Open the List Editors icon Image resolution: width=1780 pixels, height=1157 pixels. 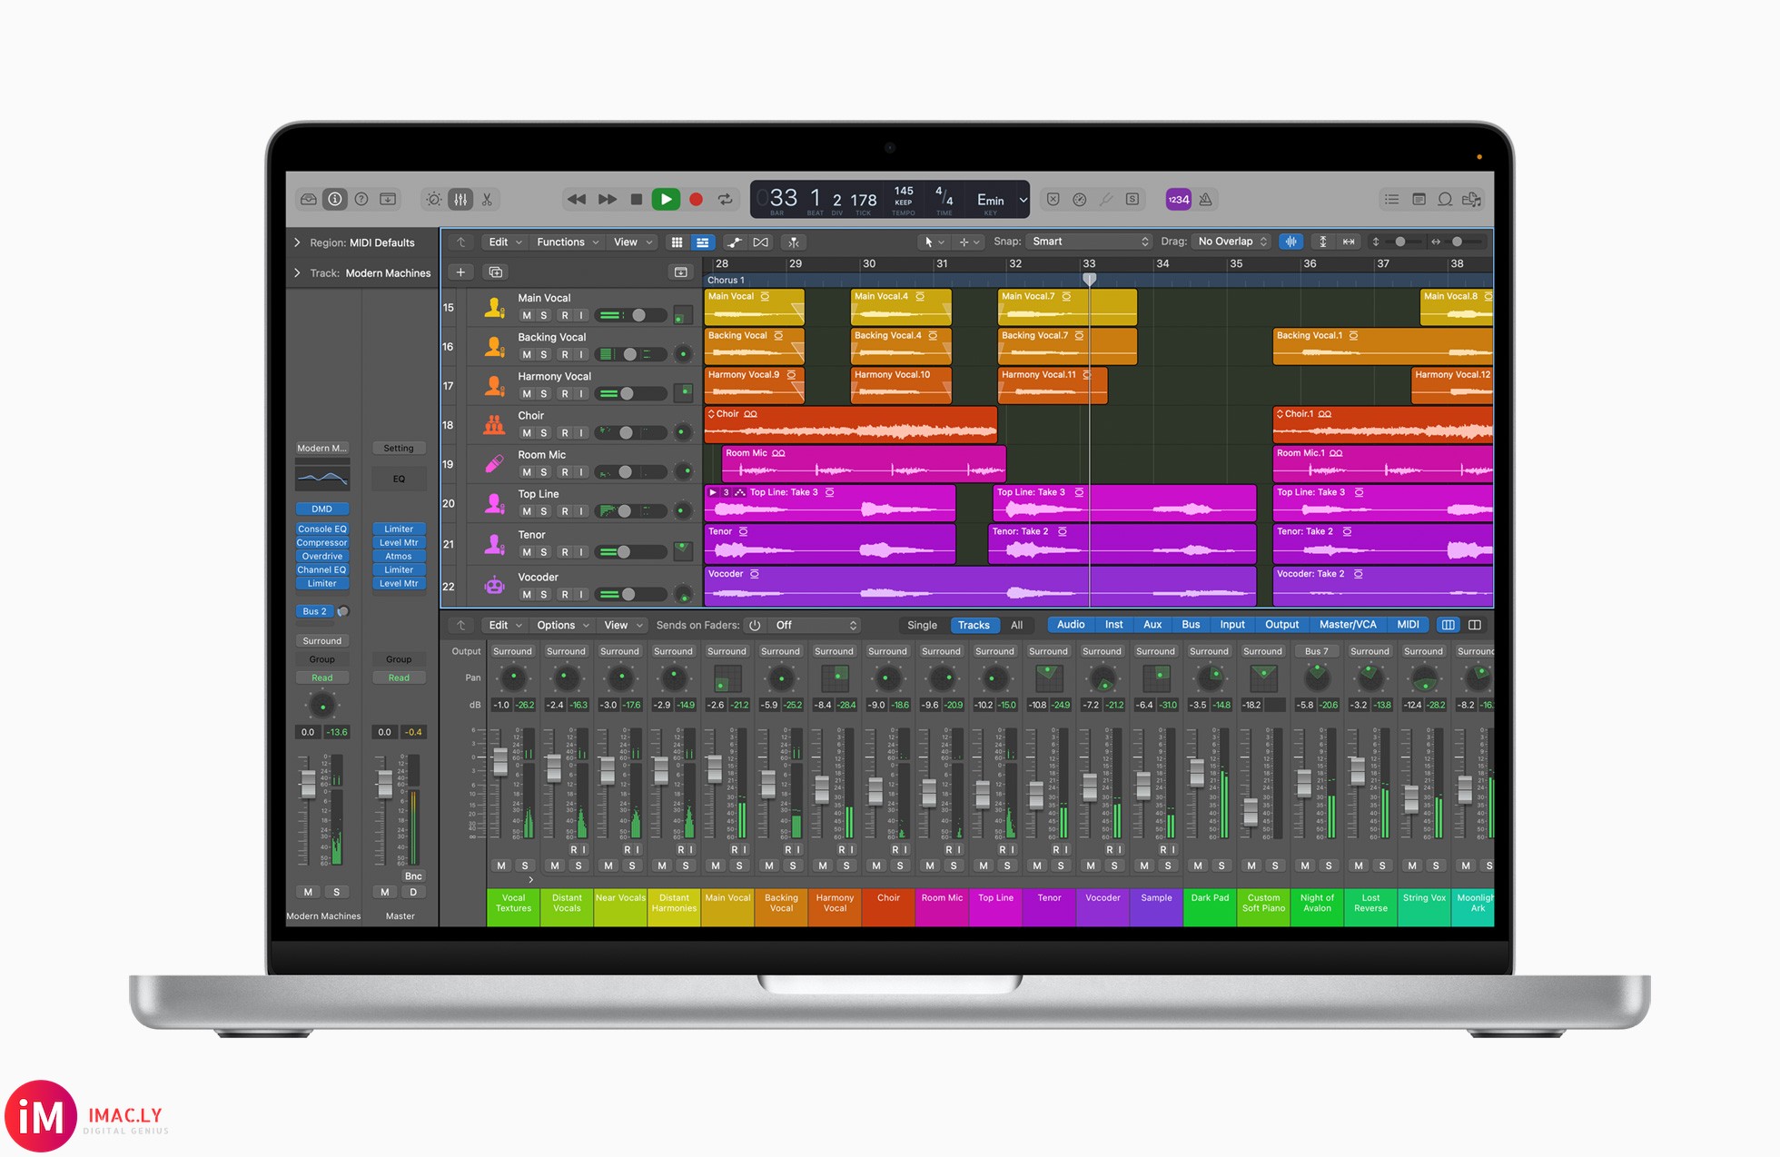pos(1391,199)
